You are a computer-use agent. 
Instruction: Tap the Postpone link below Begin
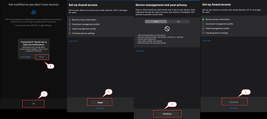(100, 108)
